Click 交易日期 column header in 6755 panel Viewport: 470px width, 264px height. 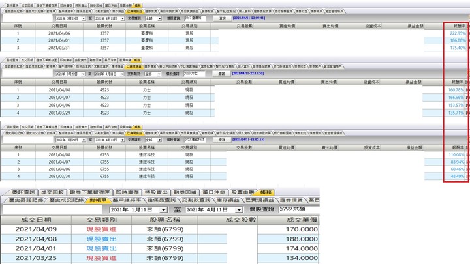coord(59,147)
